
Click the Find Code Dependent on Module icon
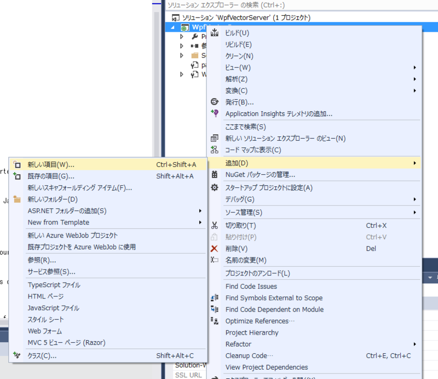(215, 309)
